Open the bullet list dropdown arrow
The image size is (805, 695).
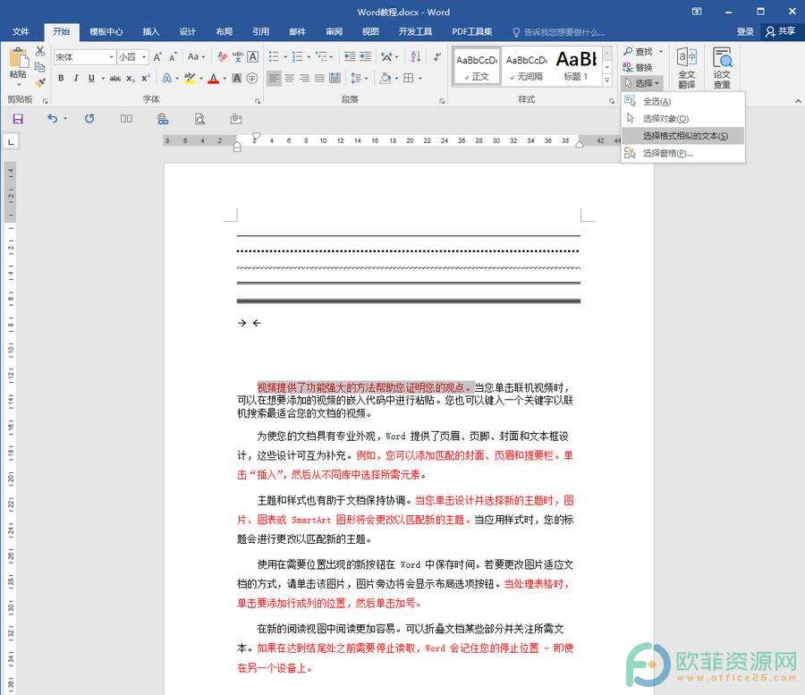[x=285, y=57]
